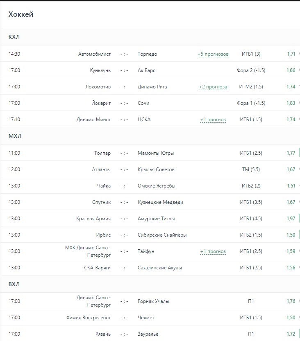The image size is (300, 341).
Task: Click the 1,71 odds for Автомобилист match
Action: click(291, 54)
